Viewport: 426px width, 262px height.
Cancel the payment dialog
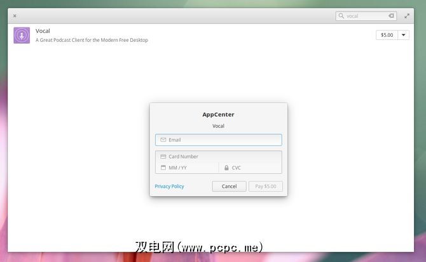click(229, 187)
